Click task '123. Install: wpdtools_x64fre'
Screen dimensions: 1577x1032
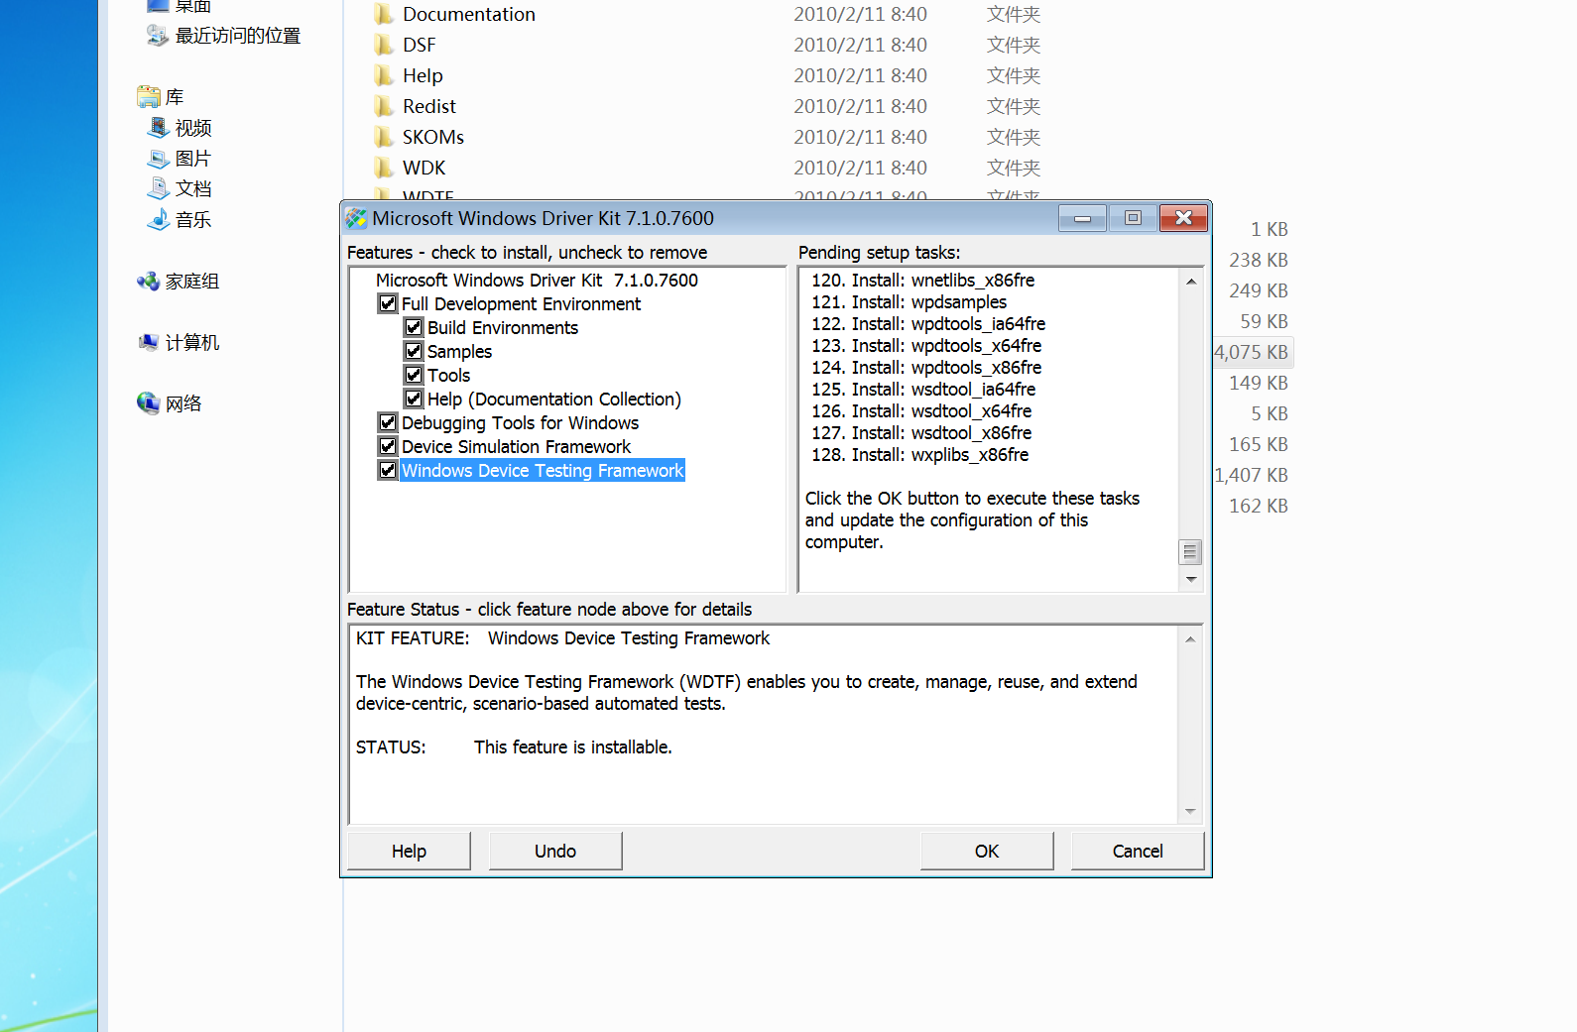(926, 346)
